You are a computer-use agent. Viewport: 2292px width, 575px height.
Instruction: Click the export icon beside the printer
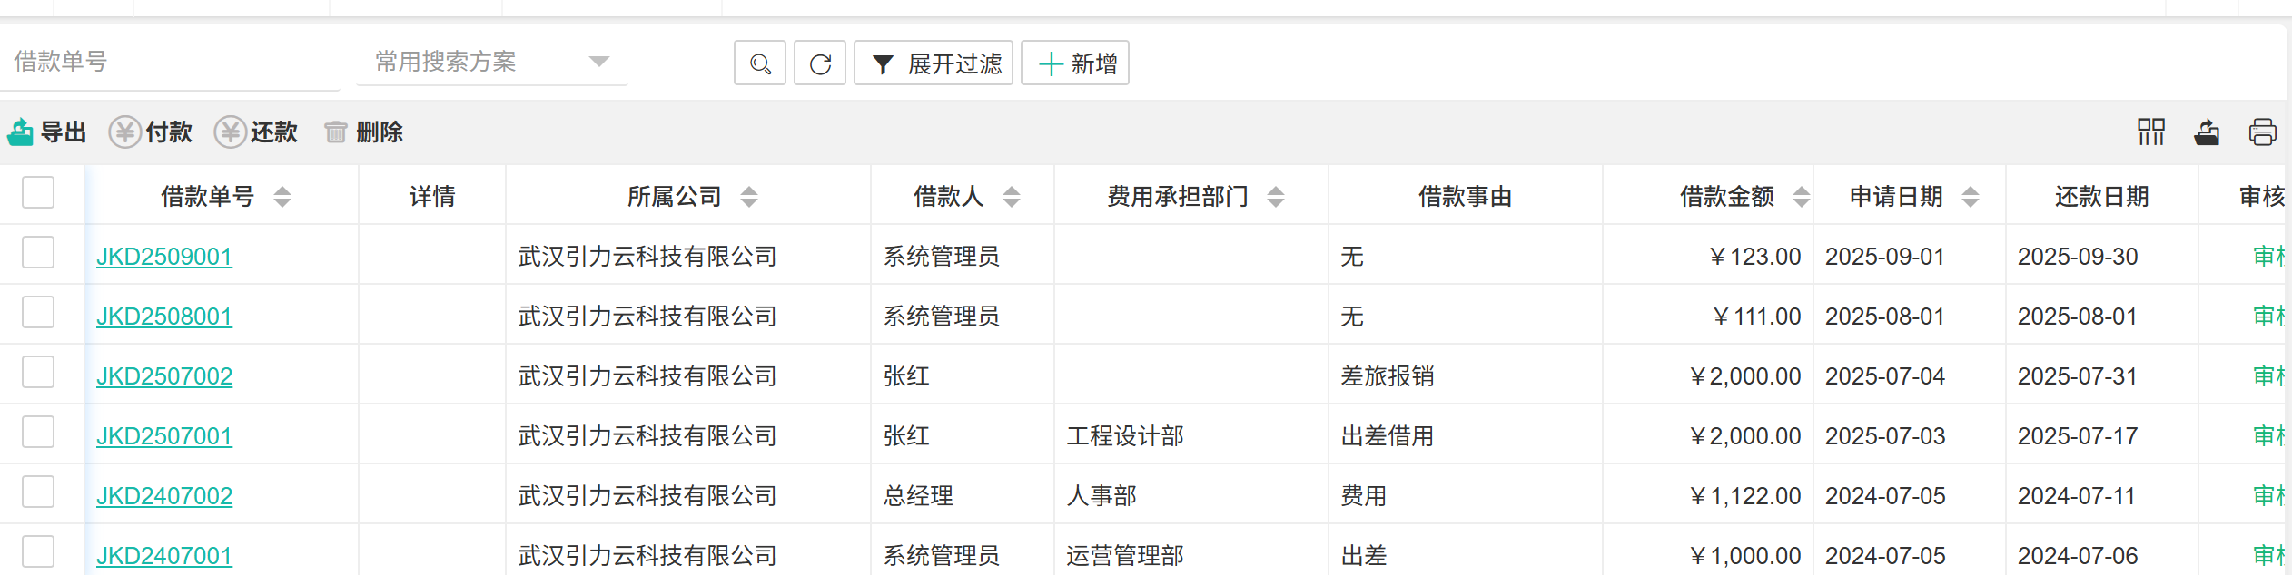[x=2207, y=132]
